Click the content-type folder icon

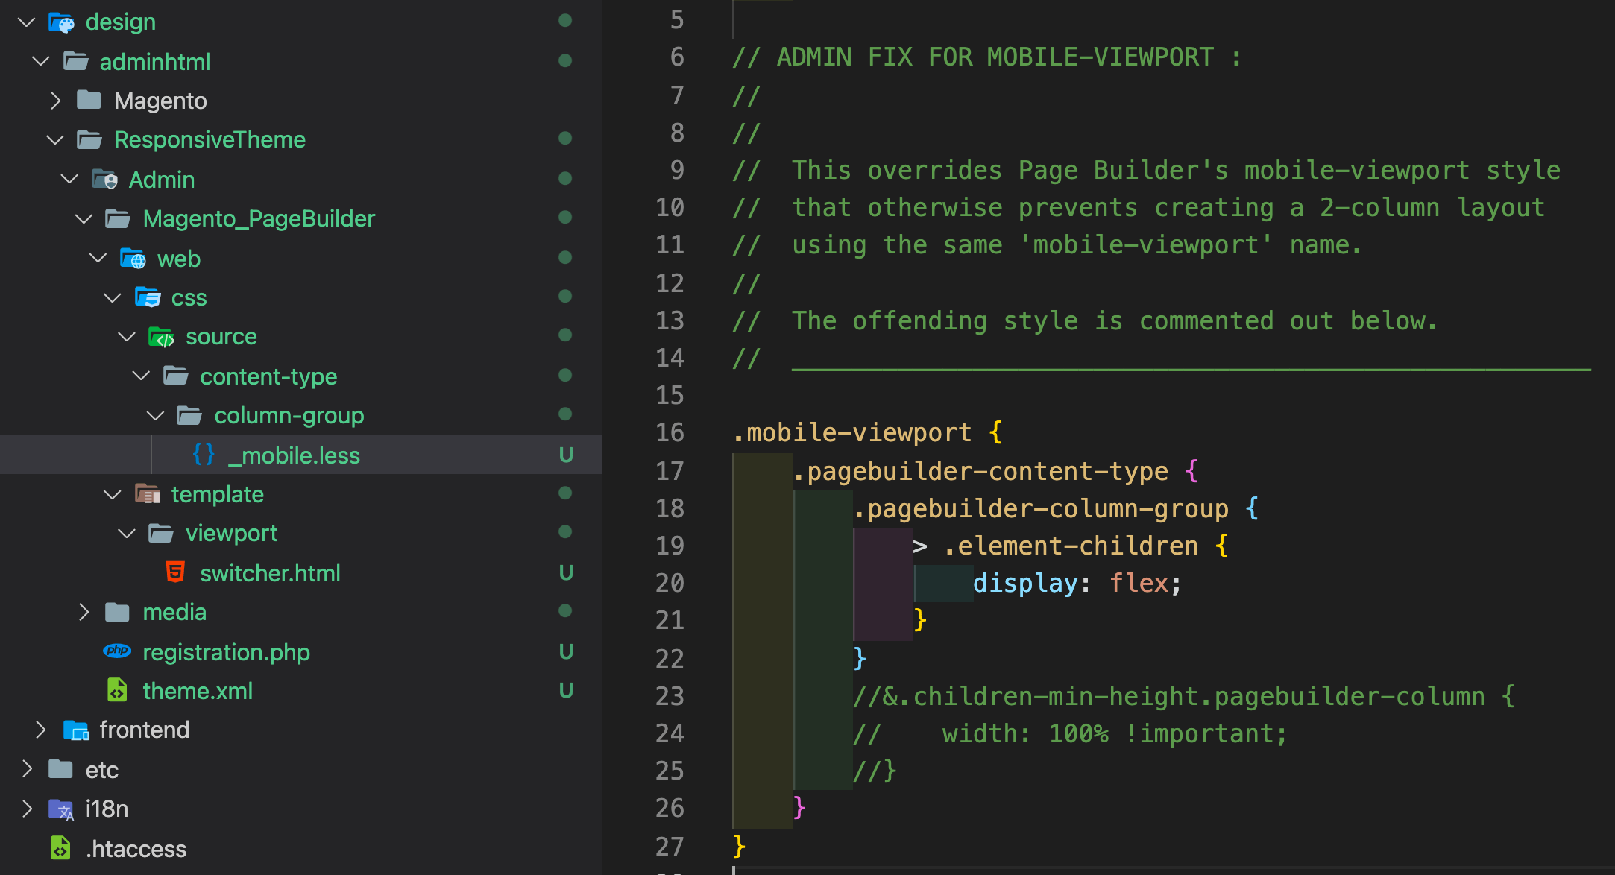click(x=176, y=376)
